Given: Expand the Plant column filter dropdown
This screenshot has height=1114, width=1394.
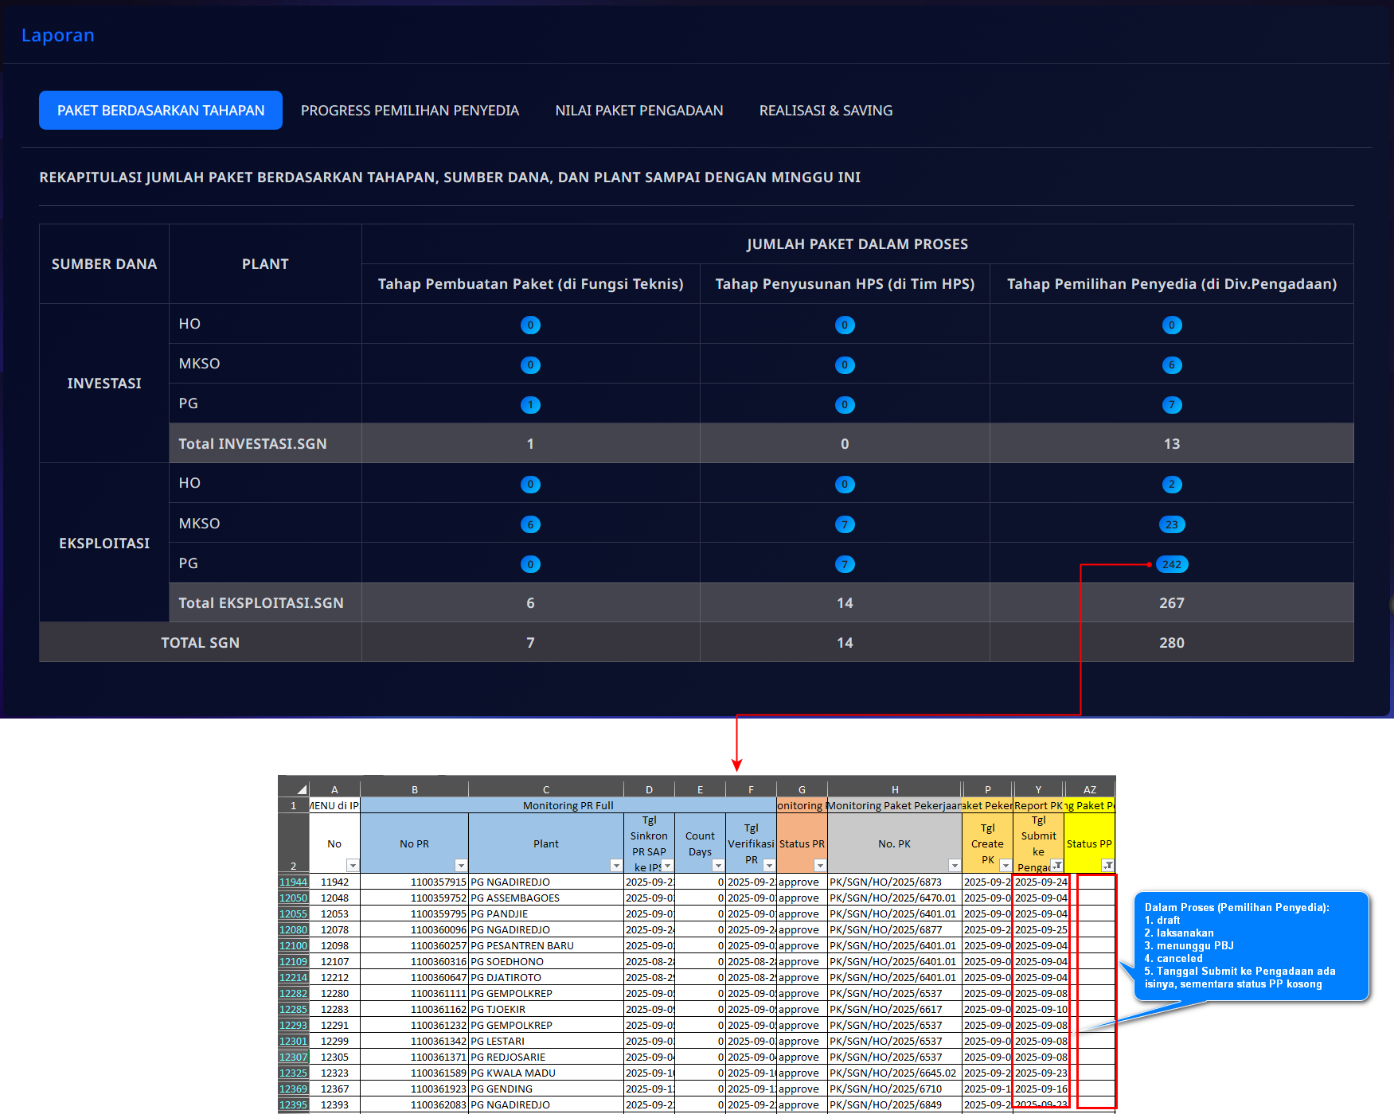Looking at the screenshot, I should coord(615,866).
